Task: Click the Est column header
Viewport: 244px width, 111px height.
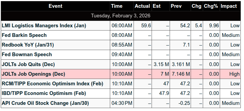Action: [156, 6]
